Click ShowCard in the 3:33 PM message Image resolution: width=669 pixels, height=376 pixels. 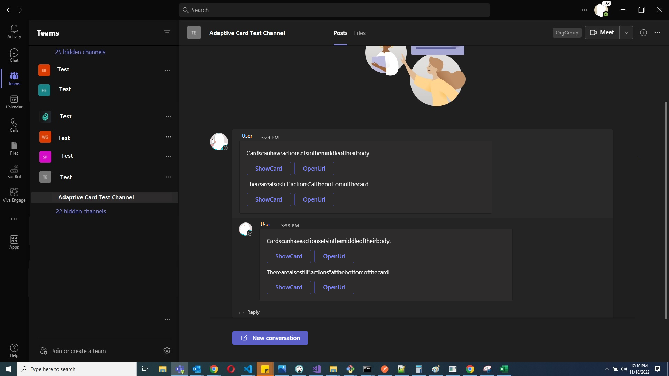(289, 256)
